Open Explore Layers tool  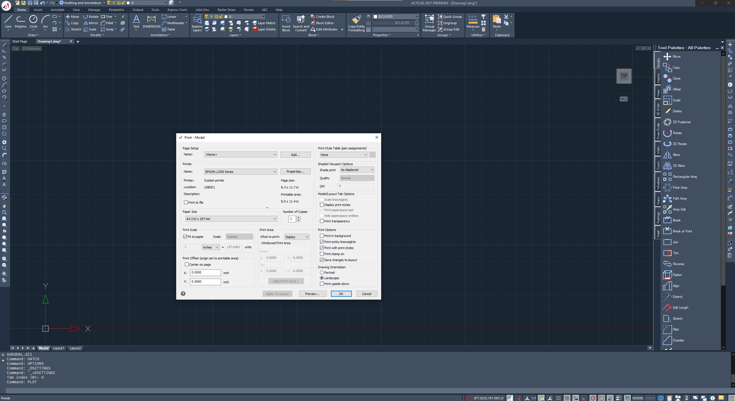pyautogui.click(x=197, y=23)
